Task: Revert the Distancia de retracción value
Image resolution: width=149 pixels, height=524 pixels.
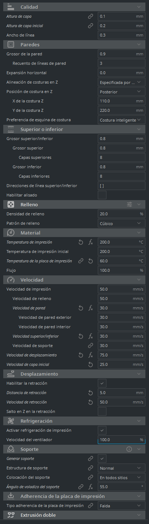Action: (x=91, y=393)
